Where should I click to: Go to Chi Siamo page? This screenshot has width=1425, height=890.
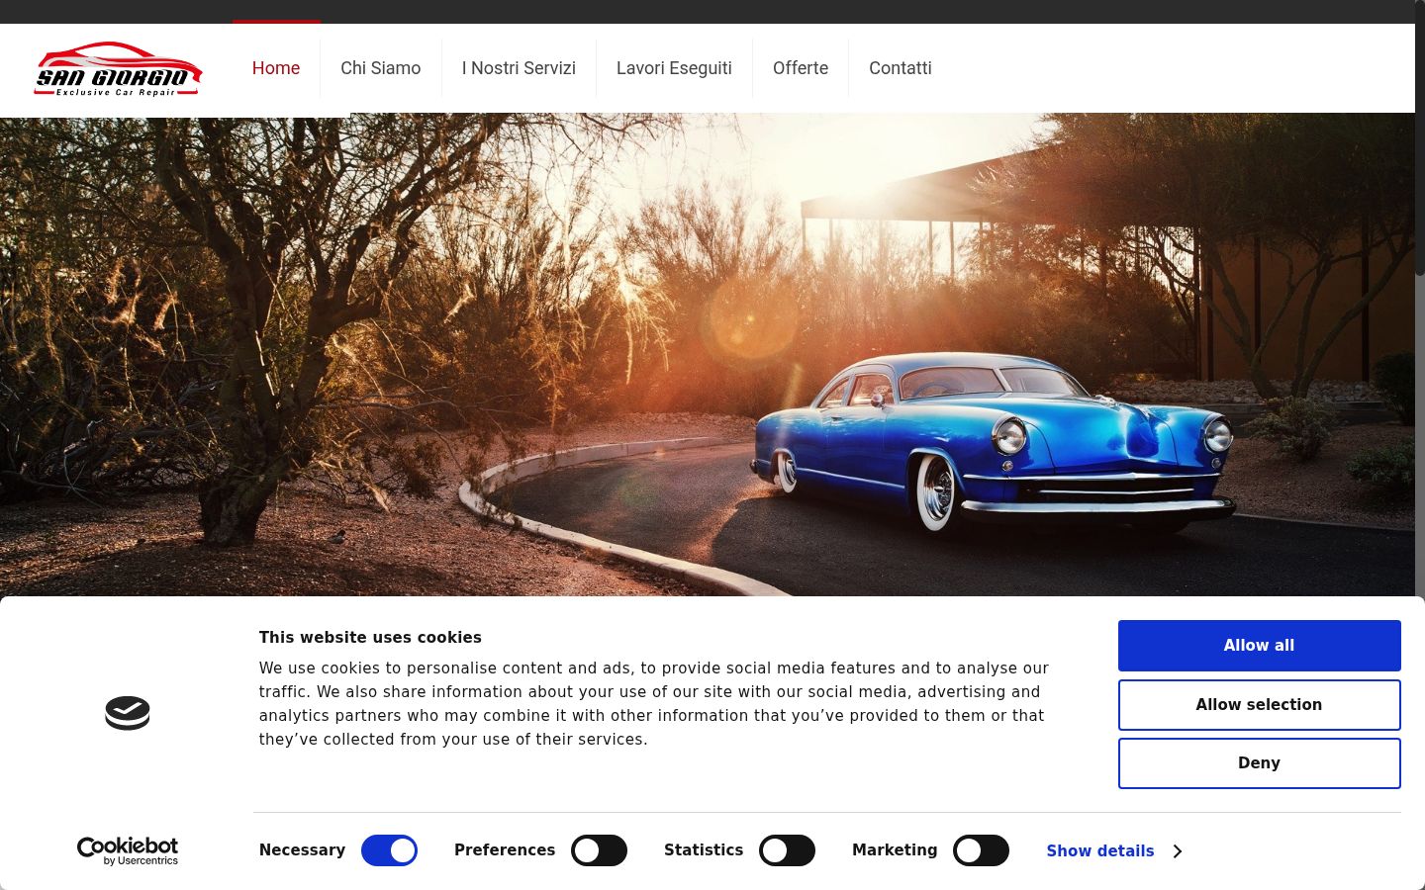[381, 68]
